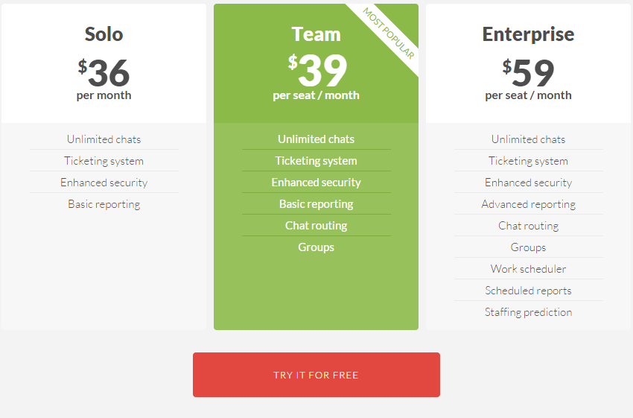Click Basic reporting in Solo plan
Image resolution: width=633 pixels, height=418 pixels.
click(104, 204)
